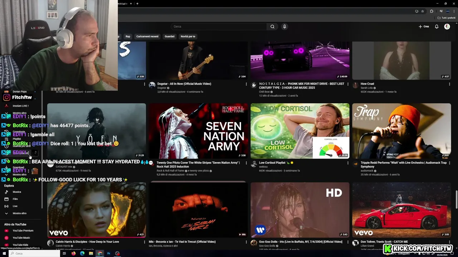Expand Mostra altro under Esplora
The height and width of the screenshot is (257, 458).
pyautogui.click(x=21, y=213)
